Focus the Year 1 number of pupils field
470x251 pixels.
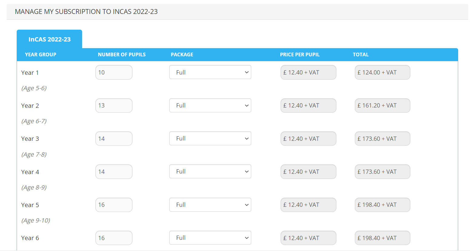[x=114, y=72]
